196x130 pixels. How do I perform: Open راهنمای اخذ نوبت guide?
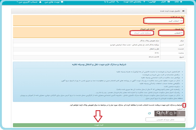click(x=134, y=2)
